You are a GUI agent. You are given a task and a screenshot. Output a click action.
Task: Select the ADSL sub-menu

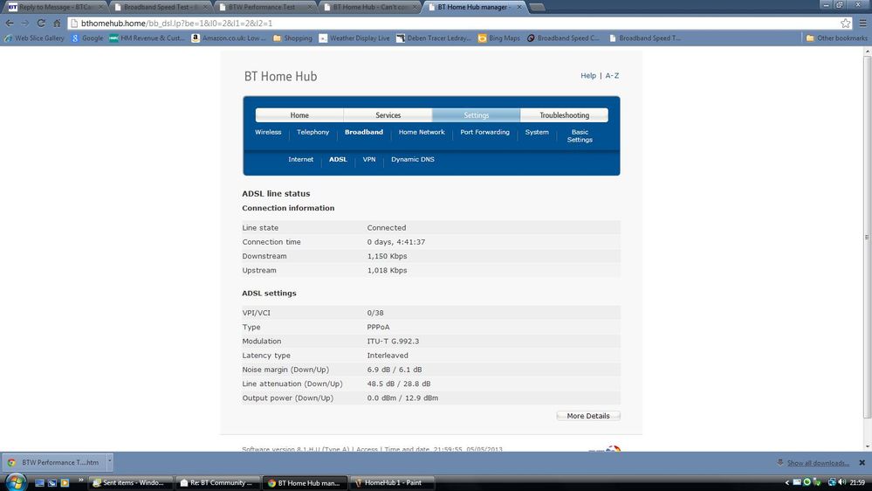coord(338,159)
